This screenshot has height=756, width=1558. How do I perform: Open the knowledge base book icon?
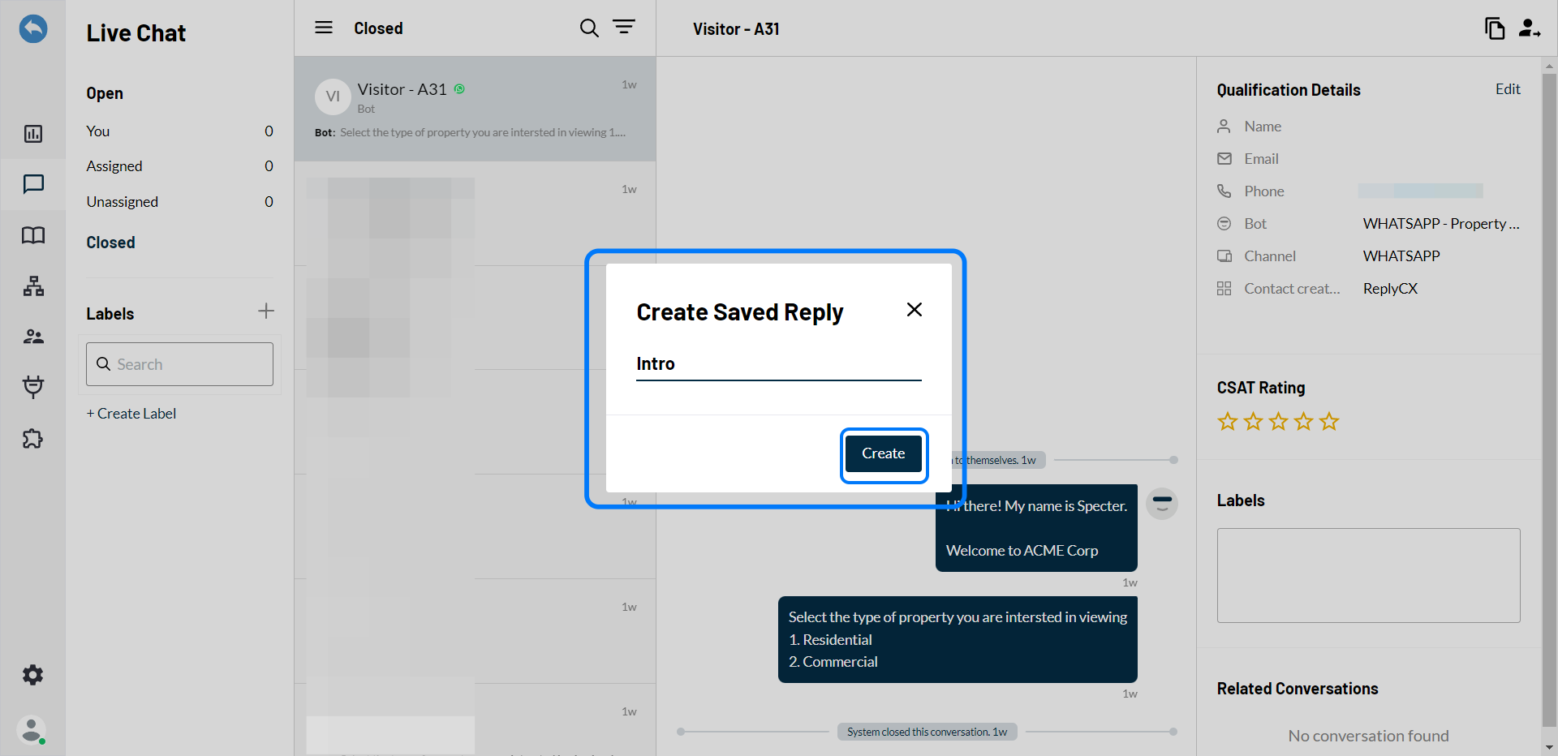click(x=33, y=235)
